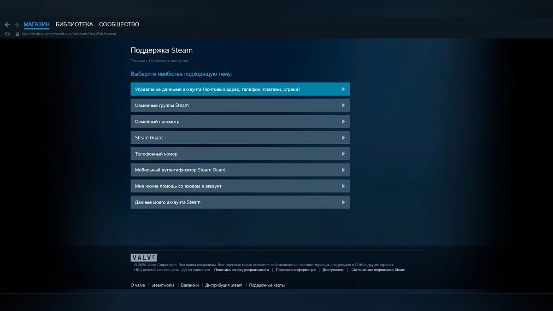Viewport: 553px width, 311px height.
Task: Select Мне нужна помощь со входом topic
Action: (x=240, y=186)
